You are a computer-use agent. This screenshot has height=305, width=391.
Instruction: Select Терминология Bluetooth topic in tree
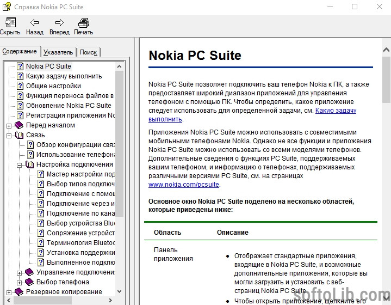click(81, 243)
